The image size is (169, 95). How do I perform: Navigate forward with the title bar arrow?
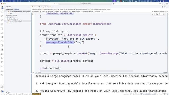(57, 4)
